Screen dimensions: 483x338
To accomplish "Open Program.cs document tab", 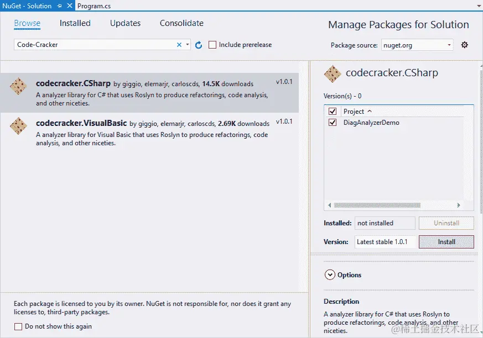I will click(94, 6).
